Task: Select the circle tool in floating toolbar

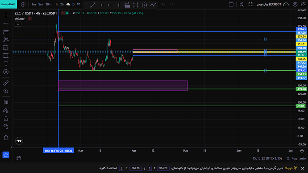Action: (145, 5)
